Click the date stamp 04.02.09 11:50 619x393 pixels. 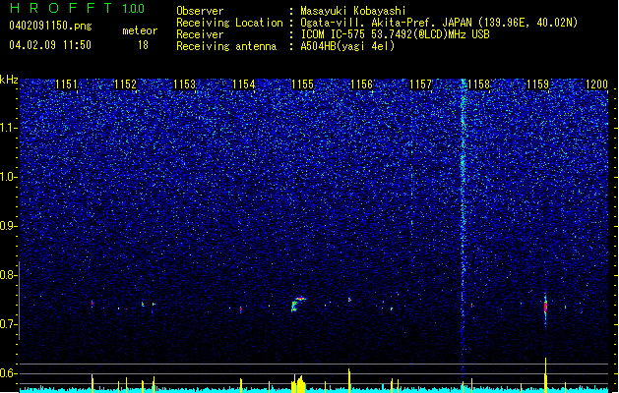pyautogui.click(x=50, y=45)
